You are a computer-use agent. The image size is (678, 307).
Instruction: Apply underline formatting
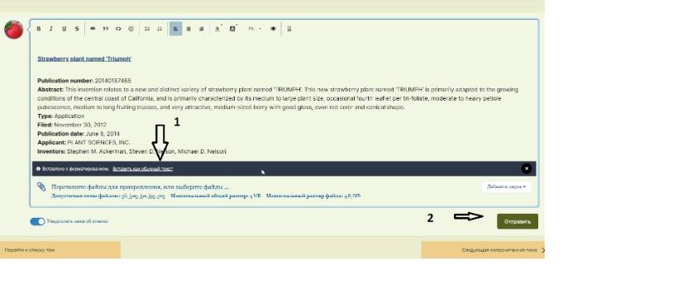tap(64, 29)
